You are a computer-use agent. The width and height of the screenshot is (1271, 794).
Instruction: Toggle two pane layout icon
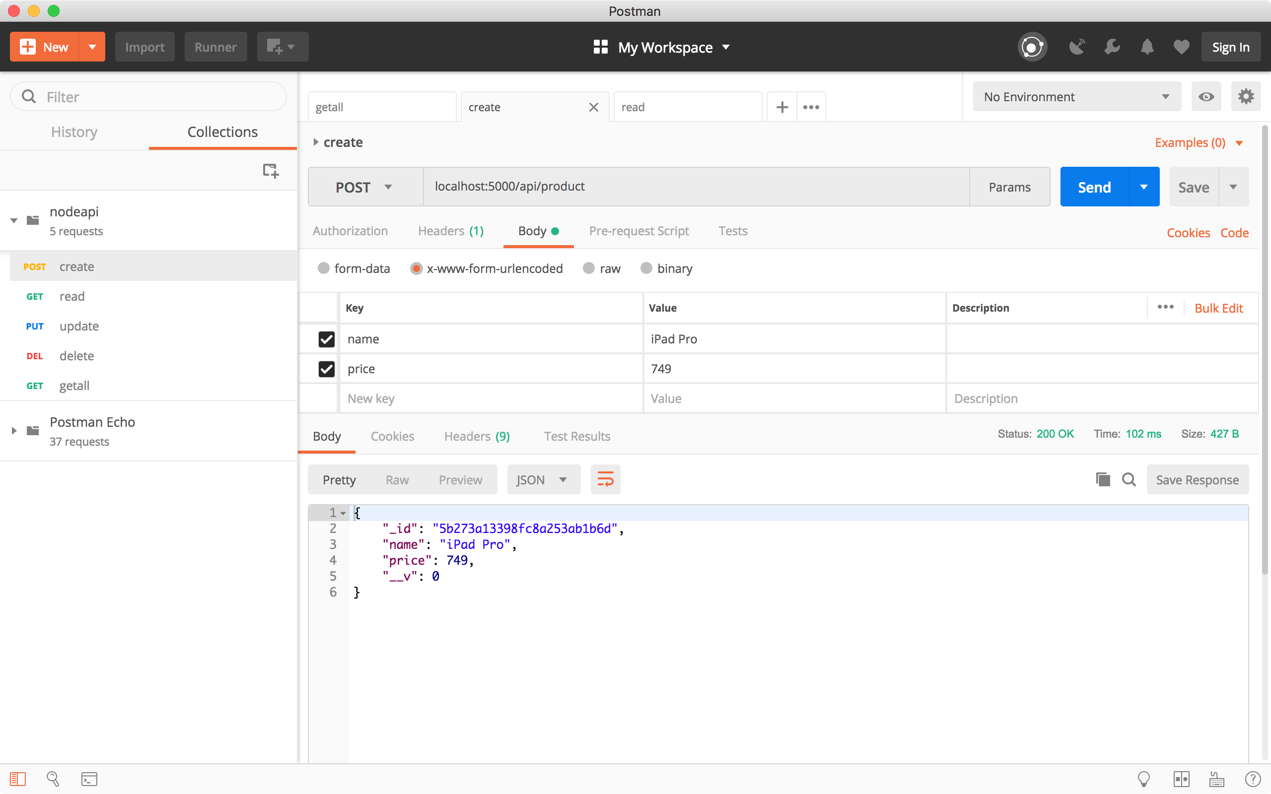point(1181,779)
